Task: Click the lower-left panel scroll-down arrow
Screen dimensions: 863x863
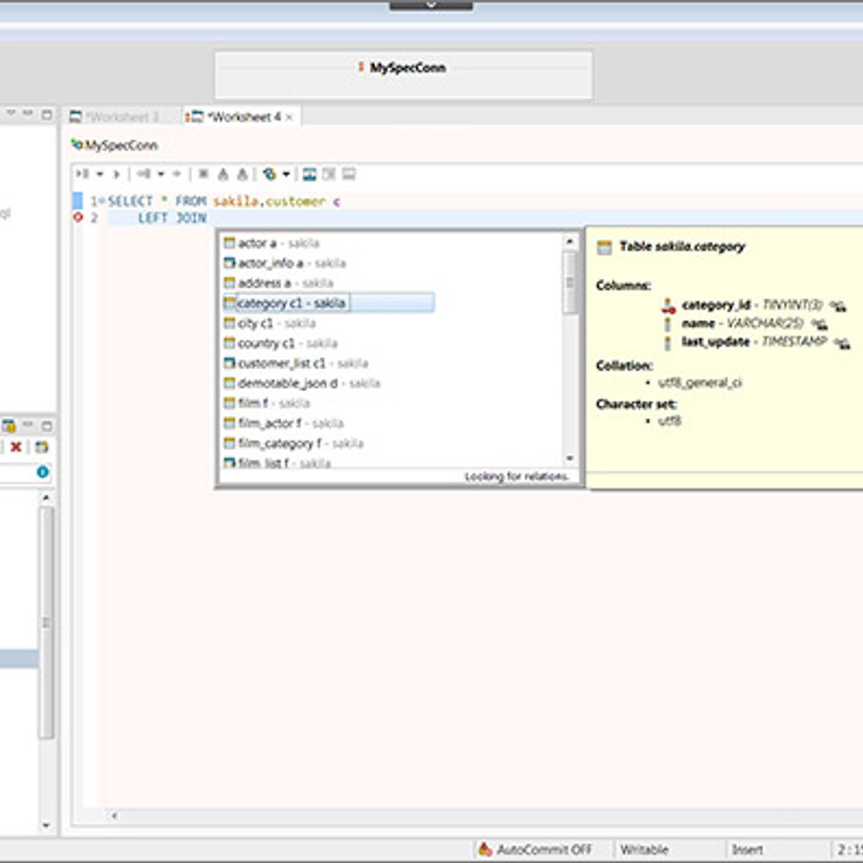Action: coord(46,825)
